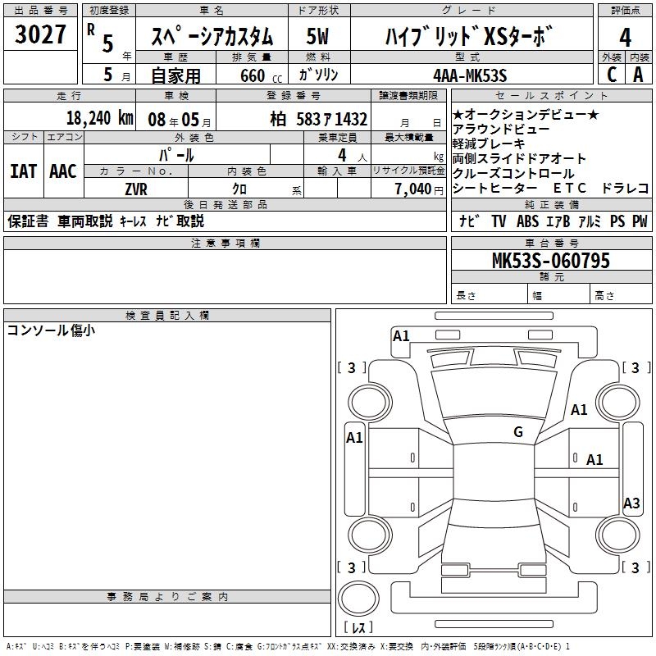This screenshot has width=656, height=656.
Task: Select the exterior color パール
Action: (176, 155)
